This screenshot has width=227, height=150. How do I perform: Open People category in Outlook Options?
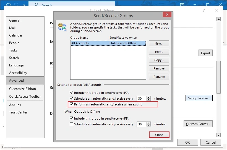[25, 43]
